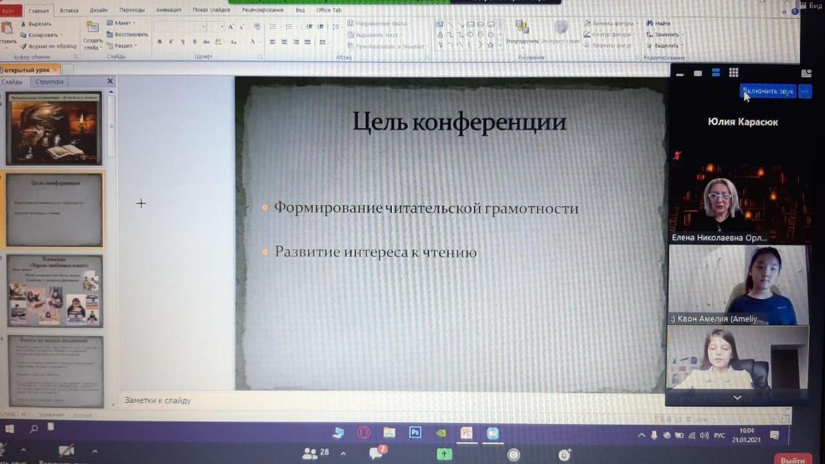
Task: Click the green Share Screen icon
Action: click(445, 454)
